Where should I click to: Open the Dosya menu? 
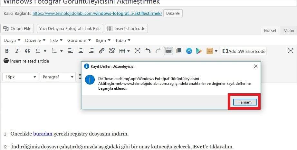click(x=12, y=40)
